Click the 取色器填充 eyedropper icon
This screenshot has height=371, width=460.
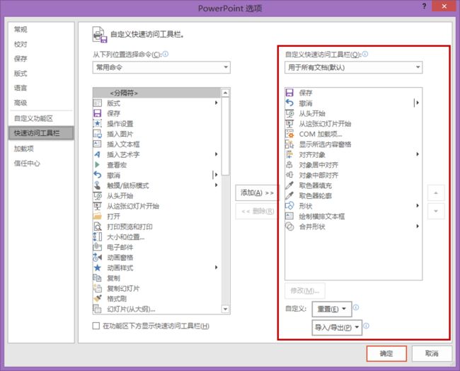click(x=289, y=185)
